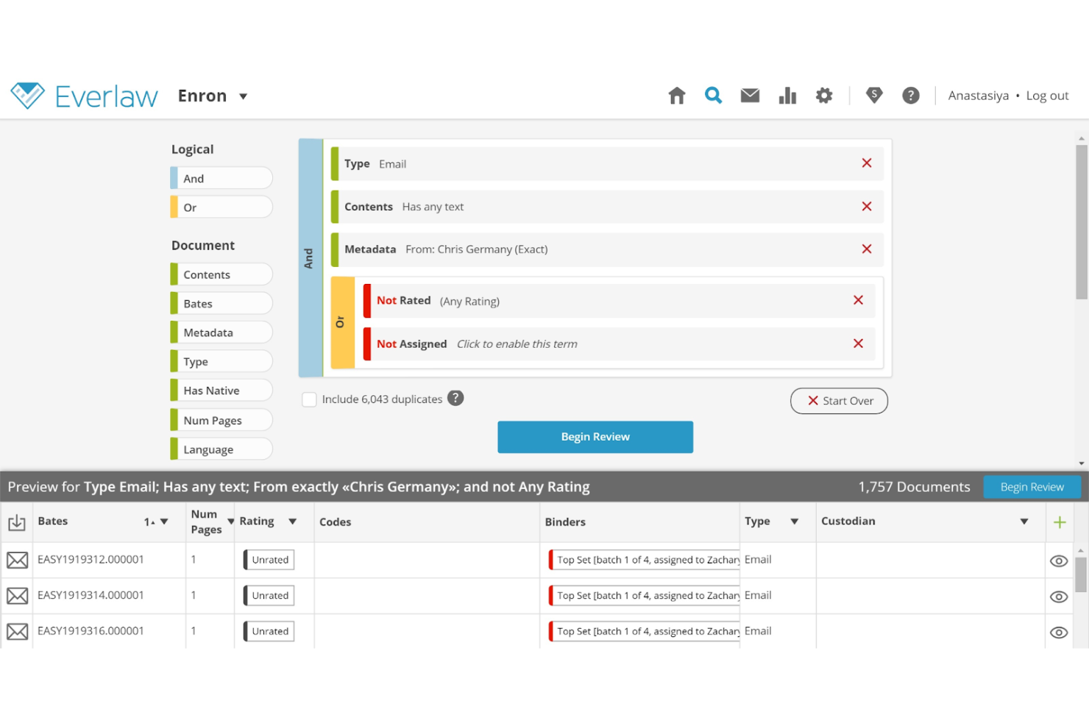Click envelope icon for EASY1919314.000001
The height and width of the screenshot is (726, 1089).
(x=18, y=596)
